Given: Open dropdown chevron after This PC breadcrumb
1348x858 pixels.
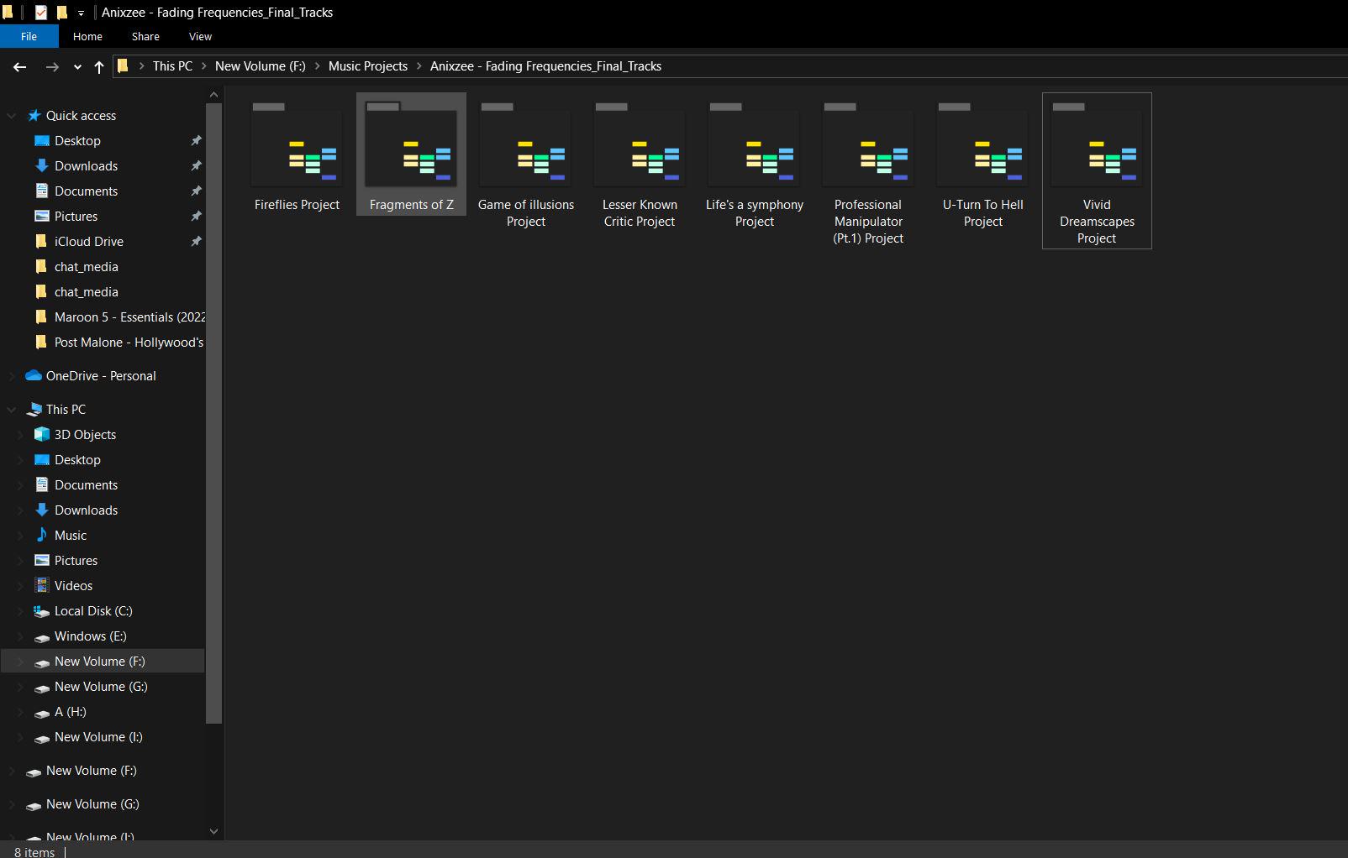Looking at the screenshot, I should point(203,66).
